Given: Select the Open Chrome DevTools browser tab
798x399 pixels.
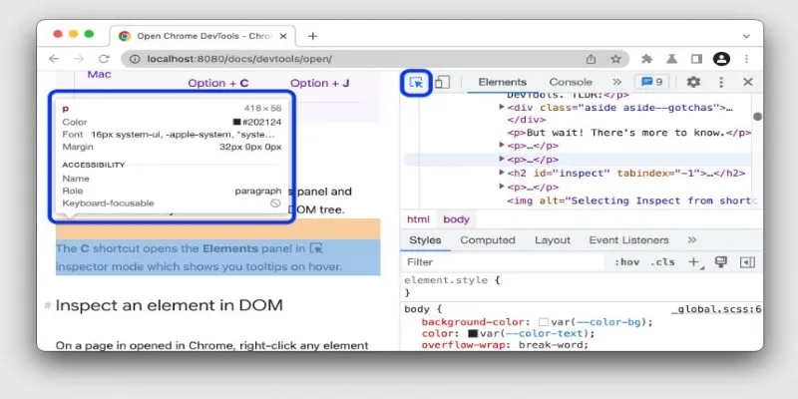Looking at the screenshot, I should point(202,36).
